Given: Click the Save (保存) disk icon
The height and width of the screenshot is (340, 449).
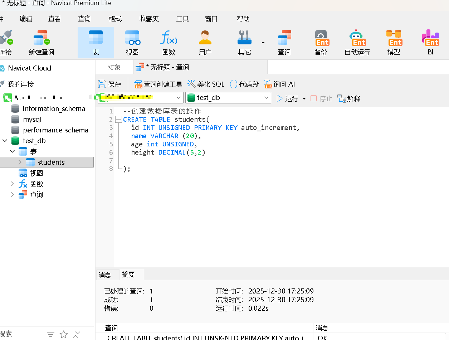Looking at the screenshot, I should pos(110,84).
